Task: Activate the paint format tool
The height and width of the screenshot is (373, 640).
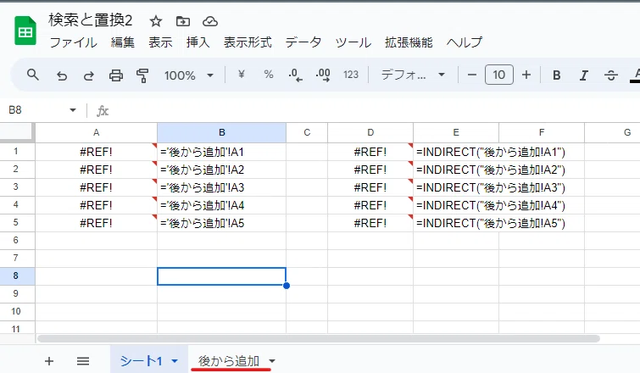Action: pyautogui.click(x=142, y=75)
